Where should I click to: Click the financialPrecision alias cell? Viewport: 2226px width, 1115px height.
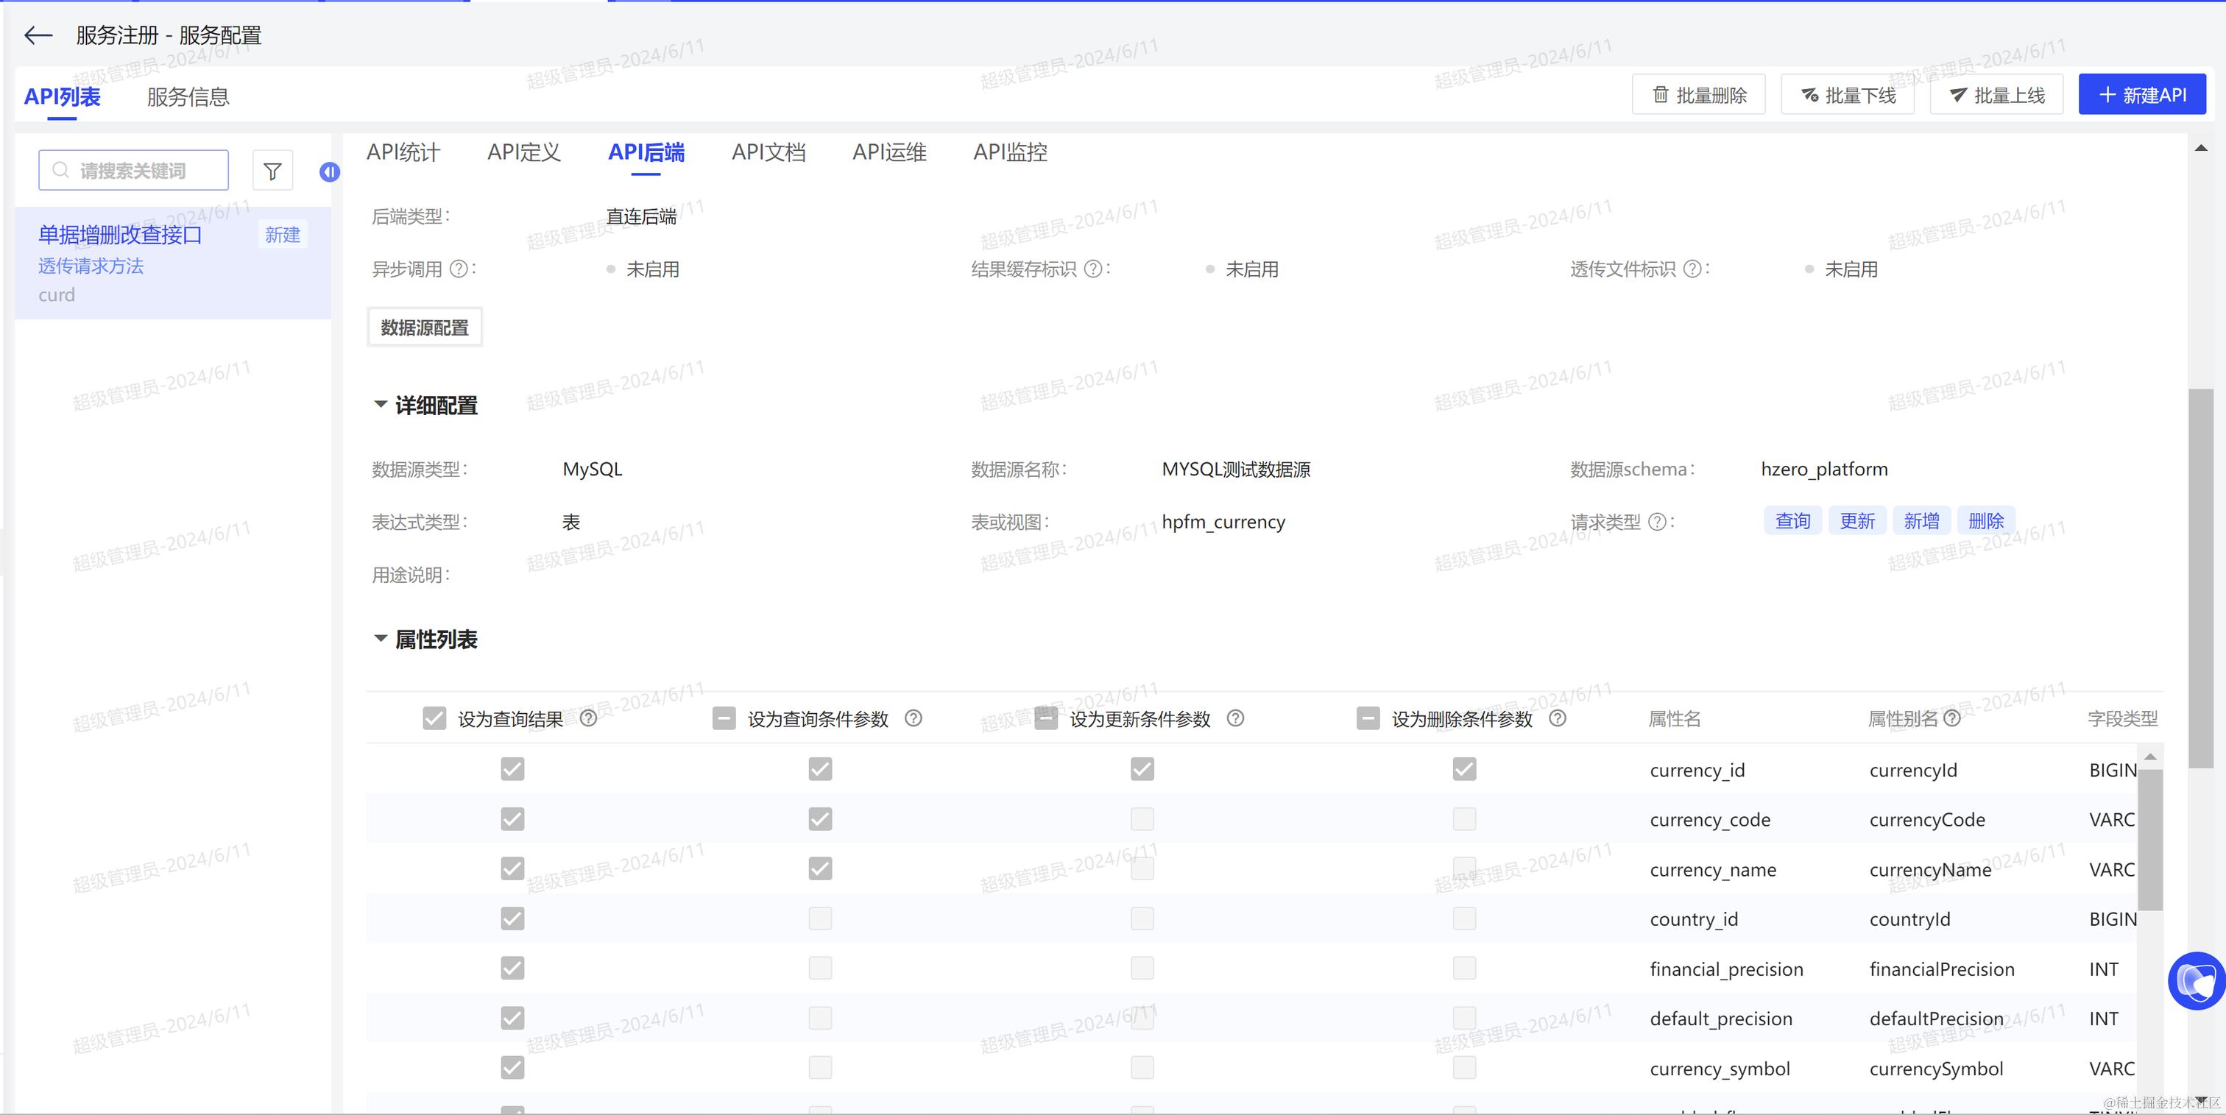point(1942,969)
